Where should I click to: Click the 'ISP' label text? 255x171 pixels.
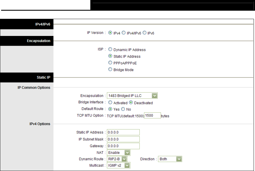[x=100, y=49]
